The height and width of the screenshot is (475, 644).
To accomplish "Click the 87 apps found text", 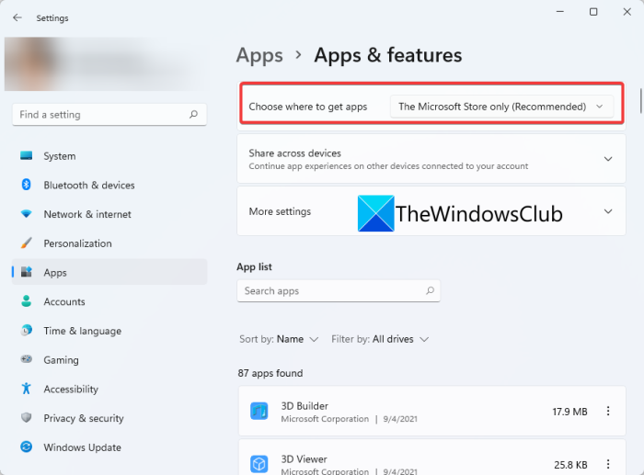I will 270,373.
